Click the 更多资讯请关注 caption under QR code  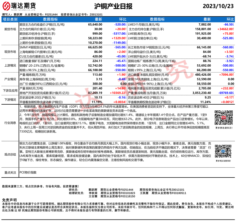point(222,128)
